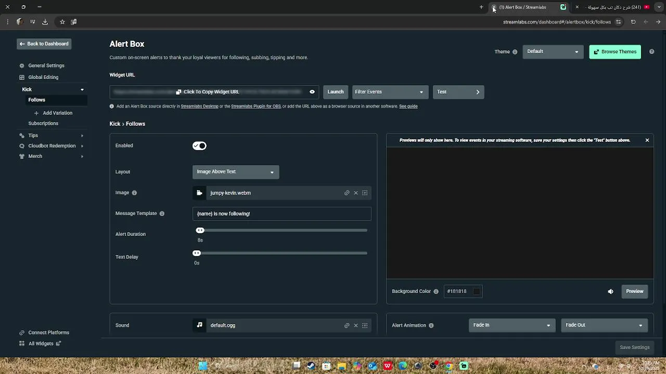This screenshot has width=666, height=374.
Task: Expand the Merch section
Action: coord(82,156)
